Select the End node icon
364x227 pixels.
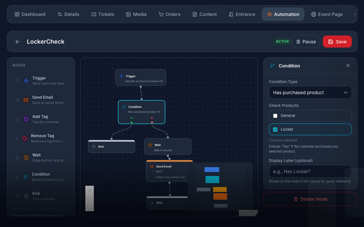click(26, 196)
